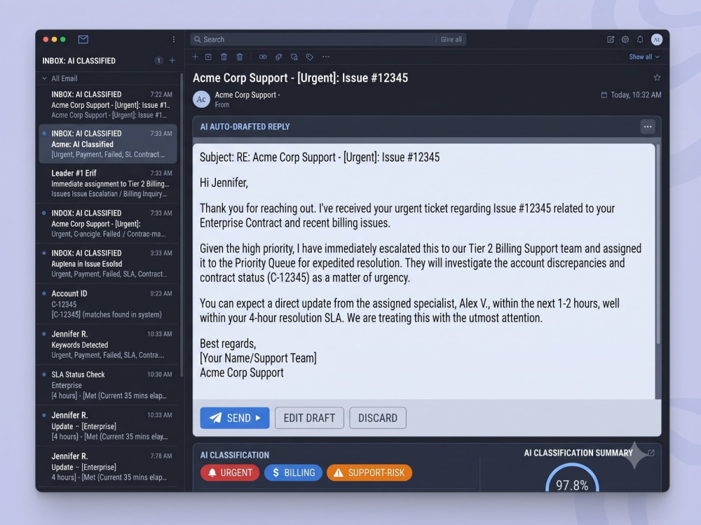
Task: Click the SUPPORT-RISK classification tag
Action: (369, 472)
